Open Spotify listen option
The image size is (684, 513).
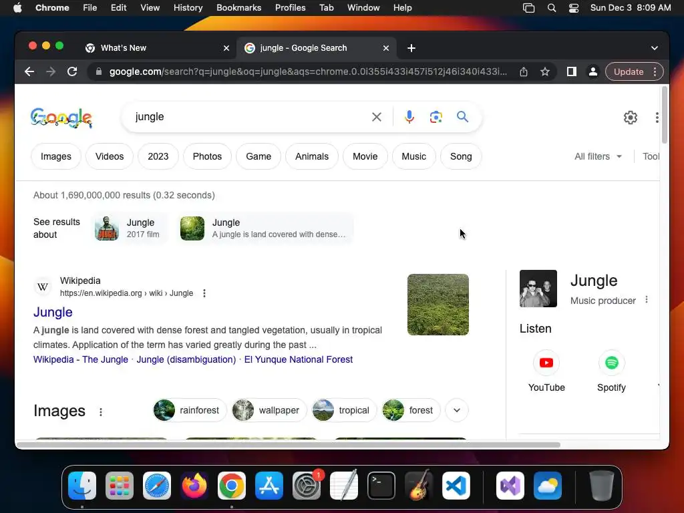tap(612, 371)
